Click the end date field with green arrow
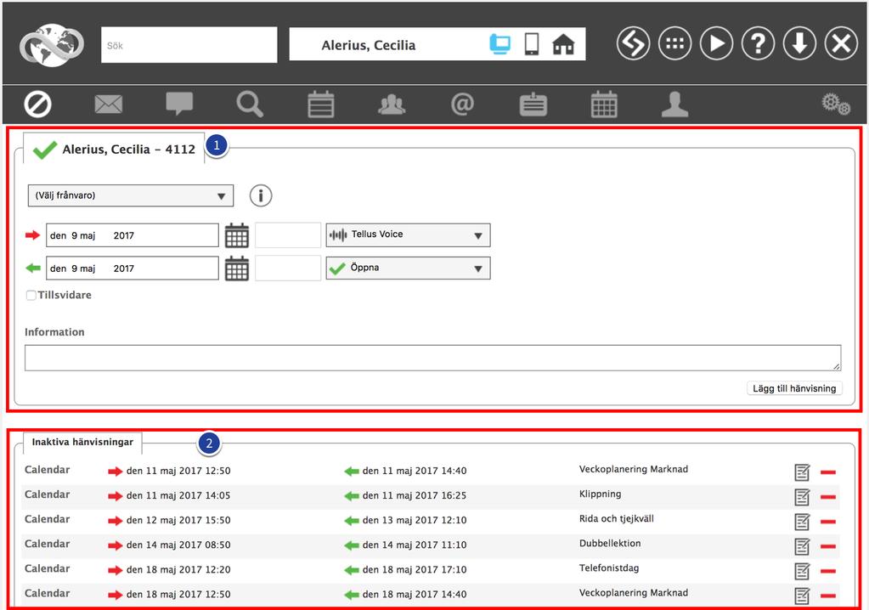The width and height of the screenshot is (869, 610). pyautogui.click(x=133, y=268)
